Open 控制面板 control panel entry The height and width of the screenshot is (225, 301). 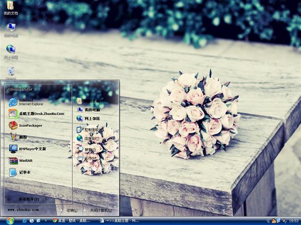[x=88, y=130]
